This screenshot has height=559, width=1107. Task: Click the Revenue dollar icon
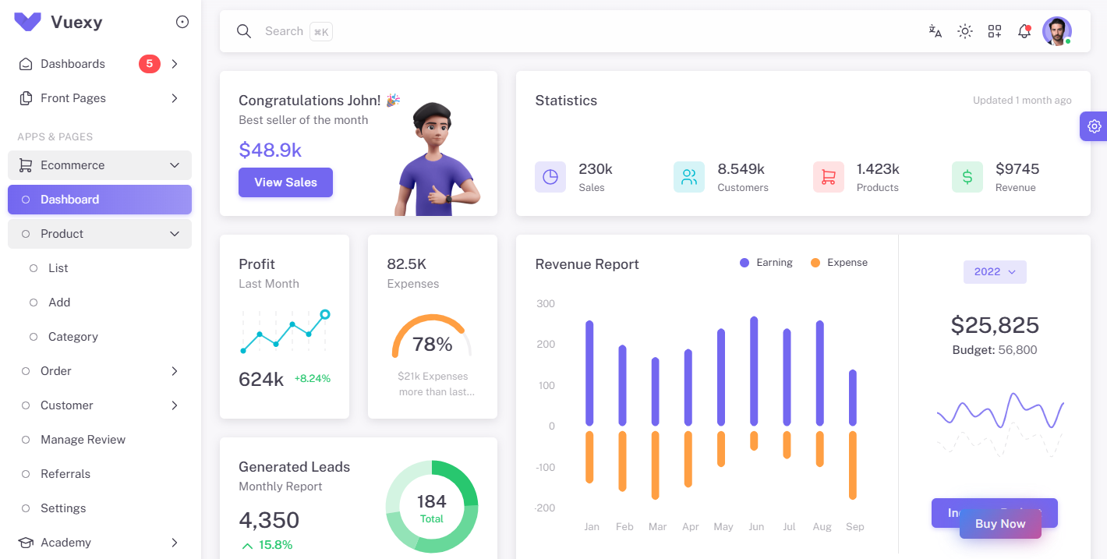tap(967, 177)
